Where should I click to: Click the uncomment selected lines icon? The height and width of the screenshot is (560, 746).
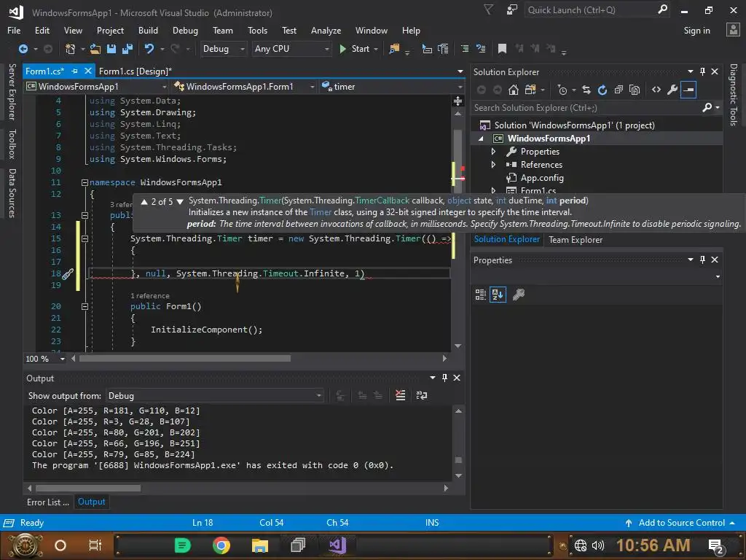tap(481, 49)
